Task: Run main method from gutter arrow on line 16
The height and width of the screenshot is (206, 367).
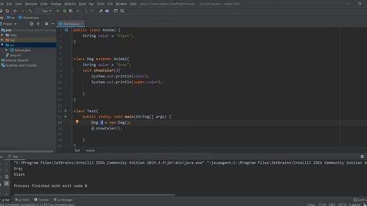Action: 66,117
